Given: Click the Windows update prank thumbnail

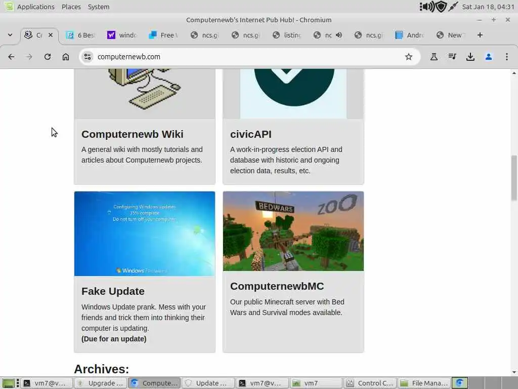Looking at the screenshot, I should (145, 234).
